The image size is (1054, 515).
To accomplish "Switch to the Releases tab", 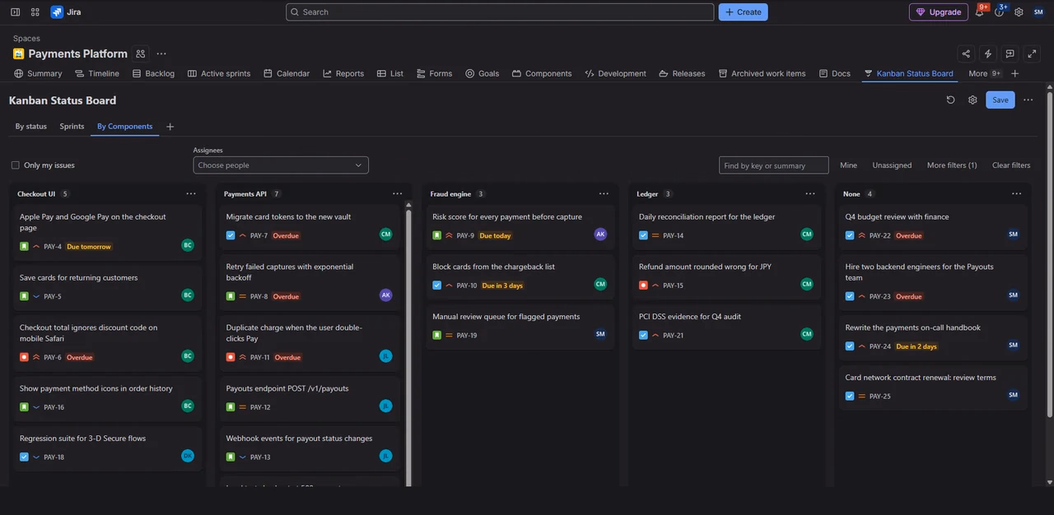I will point(682,73).
